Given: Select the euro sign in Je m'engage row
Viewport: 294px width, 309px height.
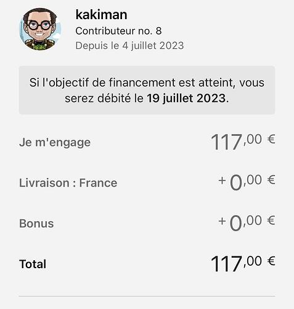Looking at the screenshot, I should [271, 139].
